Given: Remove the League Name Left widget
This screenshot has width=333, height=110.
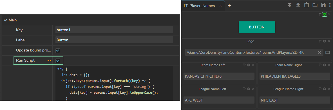Looking at the screenshot, I should coord(253,89).
